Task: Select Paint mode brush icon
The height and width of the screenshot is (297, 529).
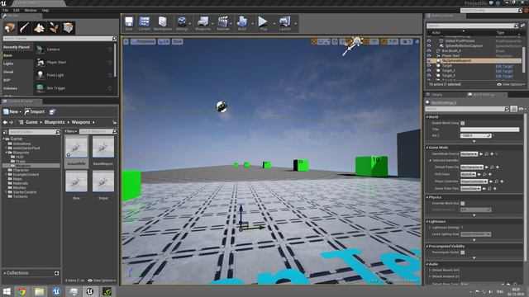Action: tap(24, 27)
